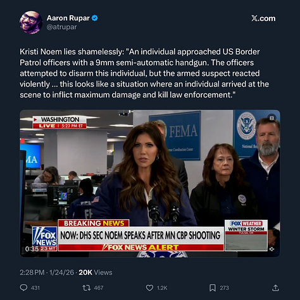Repost this tweet via retweet icon
The image size is (300, 300).
[x=86, y=287]
